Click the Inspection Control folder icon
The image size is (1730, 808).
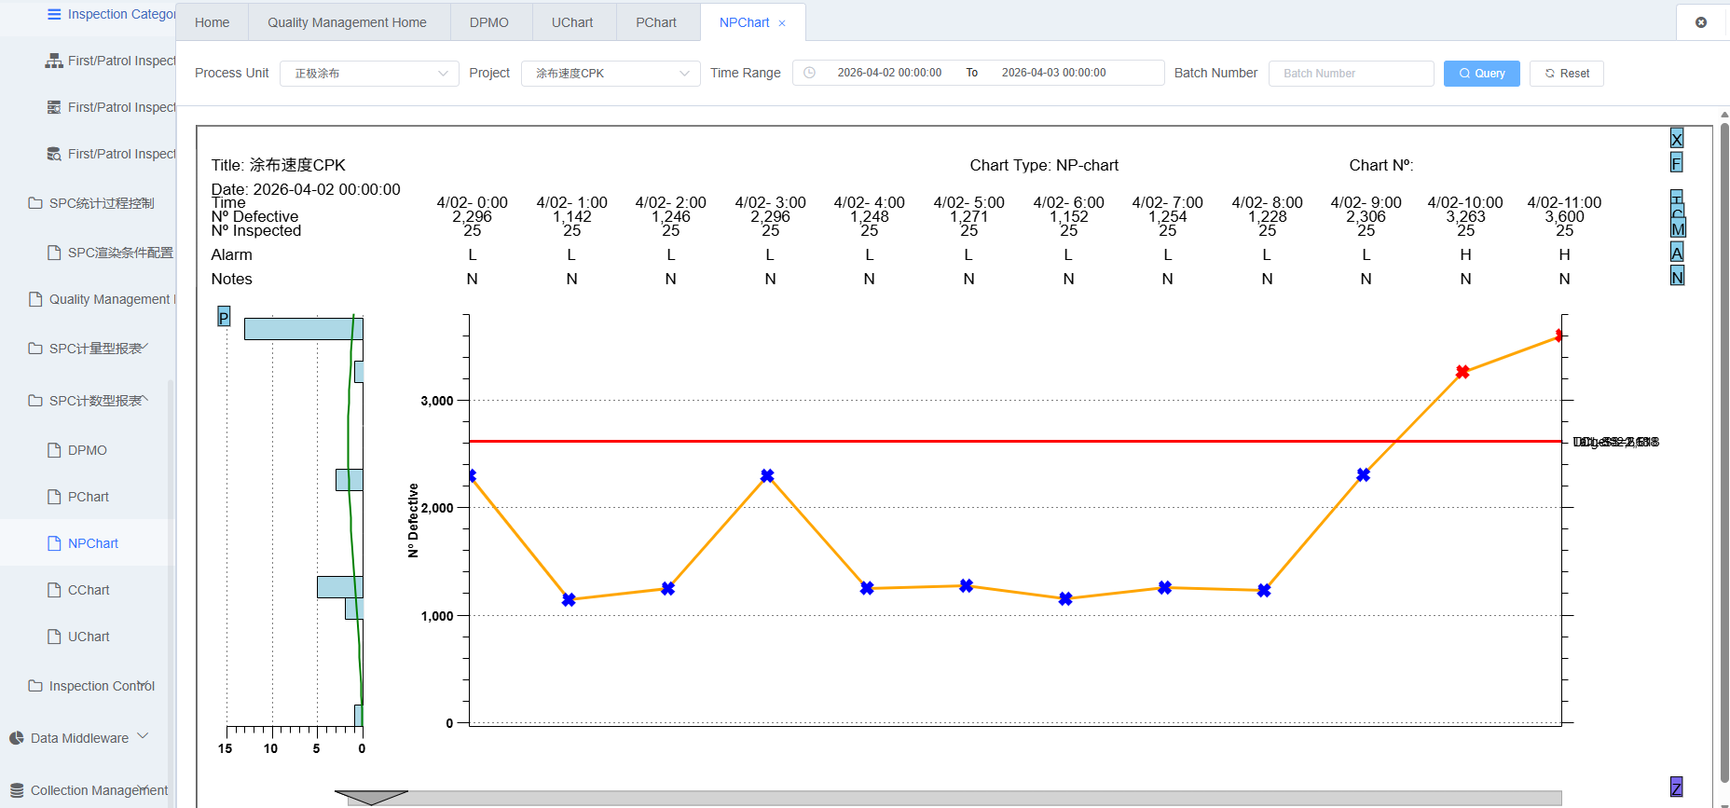tap(35, 686)
